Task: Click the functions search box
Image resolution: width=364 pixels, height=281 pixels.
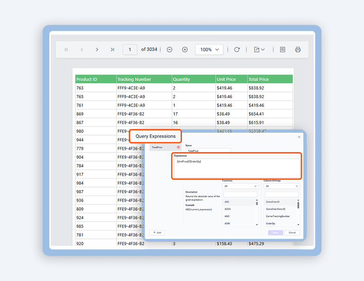Action: [x=240, y=194]
